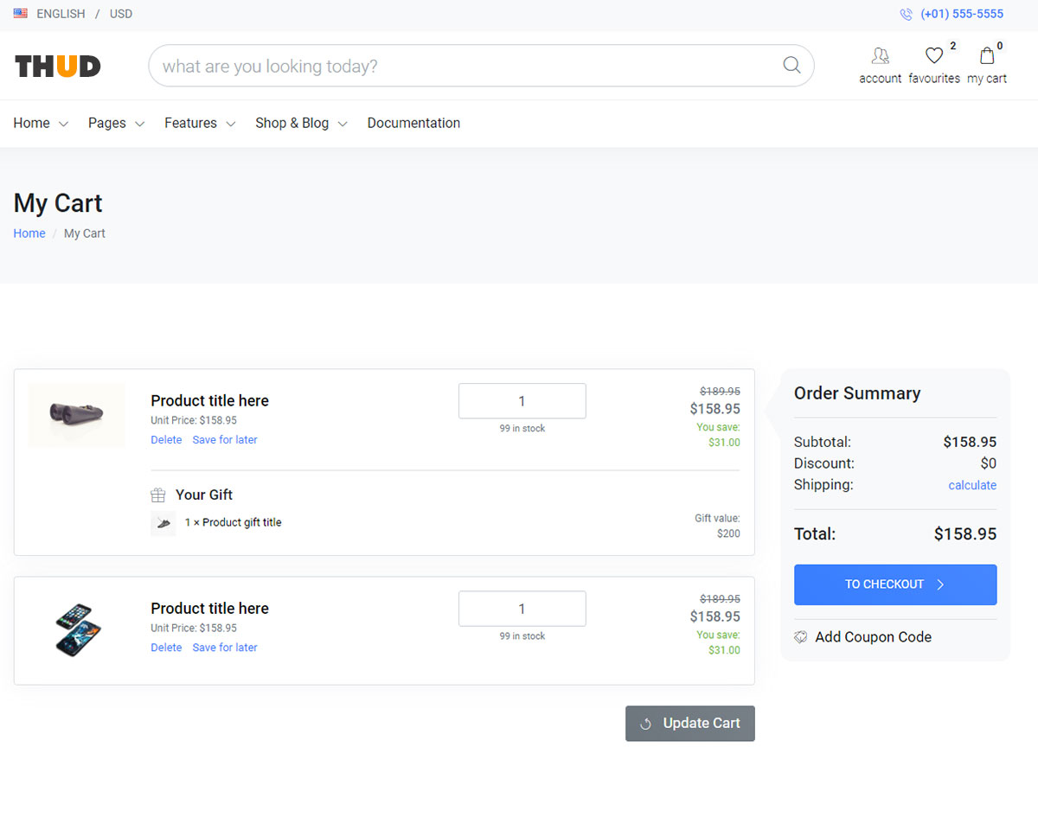This screenshot has height=830, width=1038.
Task: Click the THUD logo
Action: coord(58,66)
